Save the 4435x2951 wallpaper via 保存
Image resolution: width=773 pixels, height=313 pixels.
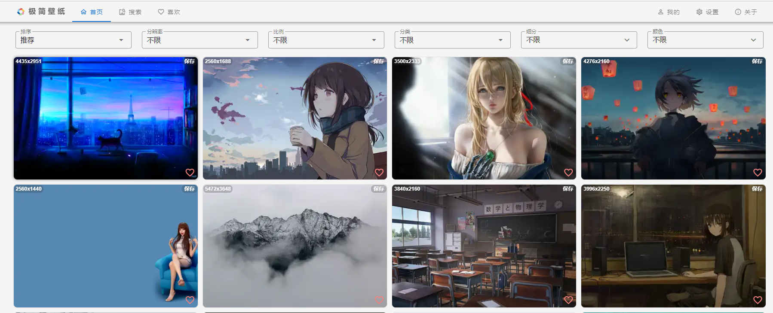(190, 61)
